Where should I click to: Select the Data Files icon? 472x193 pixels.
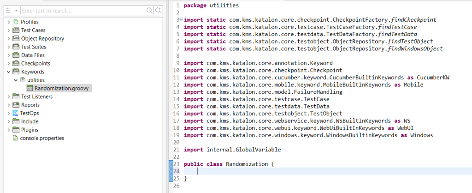pyautogui.click(x=16, y=55)
